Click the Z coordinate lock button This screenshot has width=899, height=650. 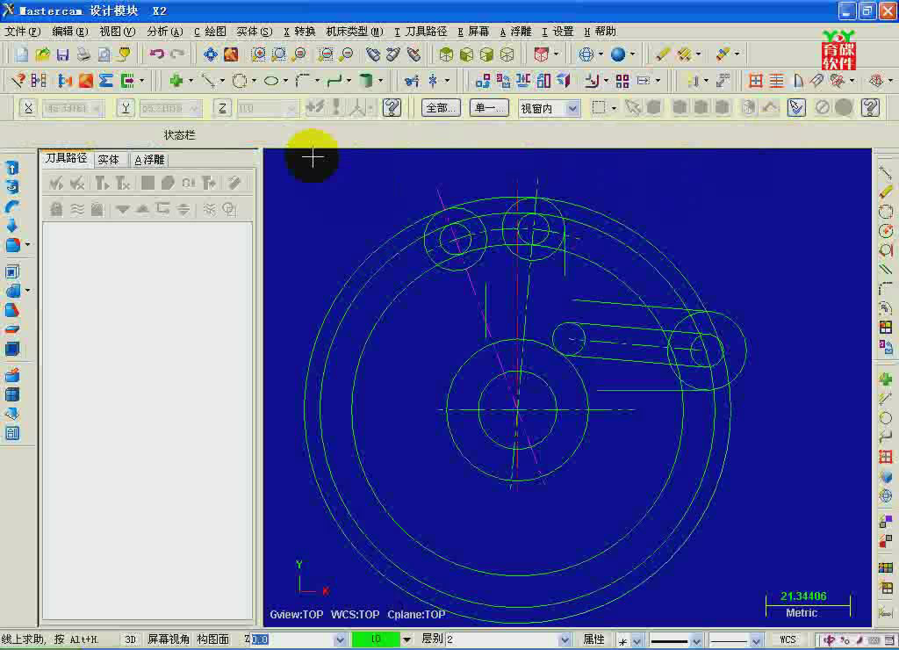pyautogui.click(x=222, y=108)
